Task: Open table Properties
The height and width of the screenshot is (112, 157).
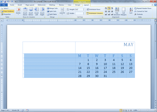Action: click(6, 14)
